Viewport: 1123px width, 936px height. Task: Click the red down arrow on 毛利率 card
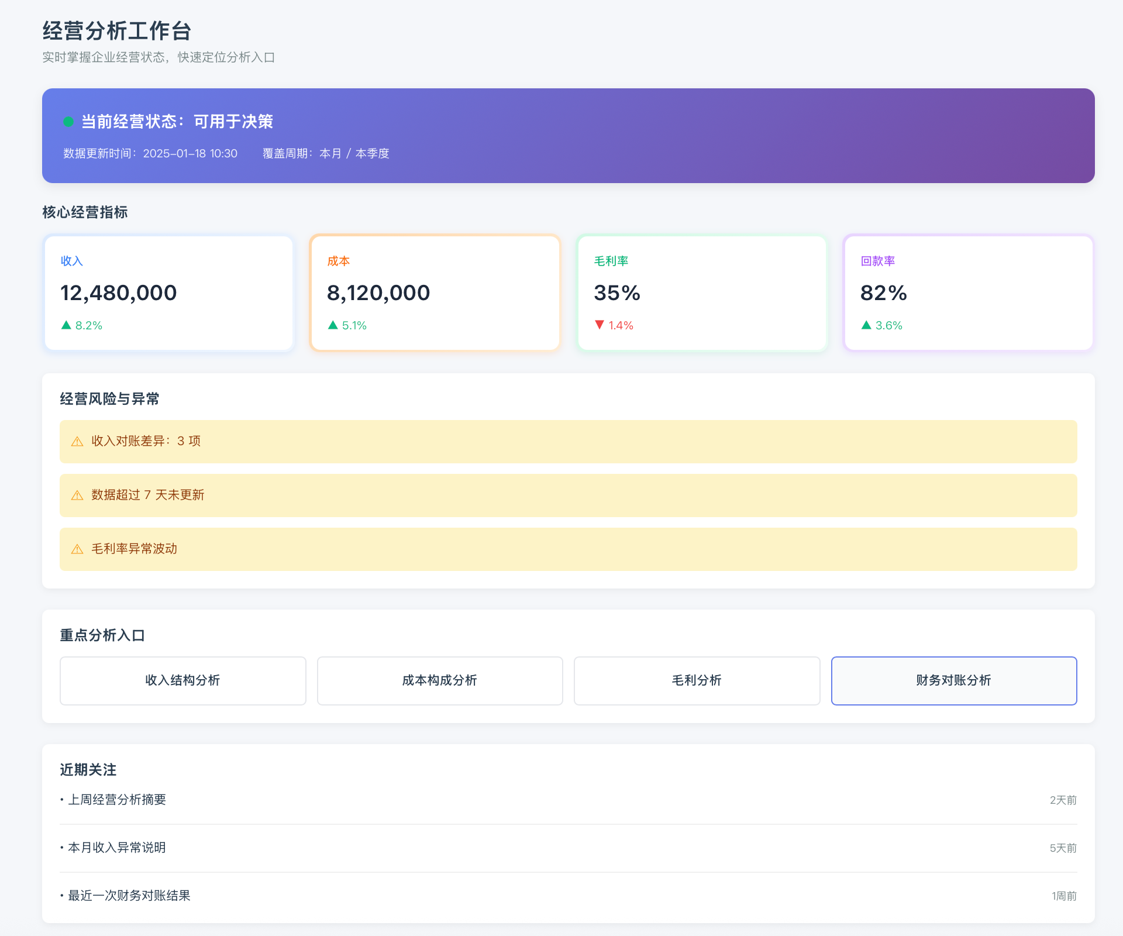point(600,325)
